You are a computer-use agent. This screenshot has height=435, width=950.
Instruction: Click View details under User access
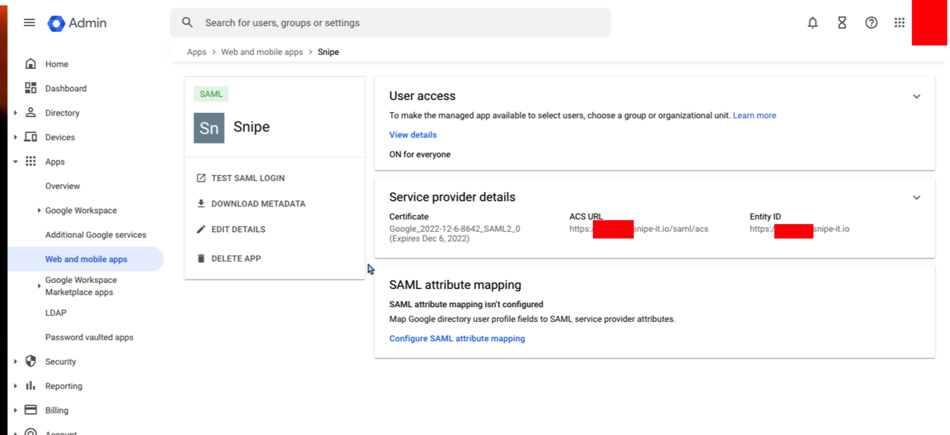pos(413,134)
